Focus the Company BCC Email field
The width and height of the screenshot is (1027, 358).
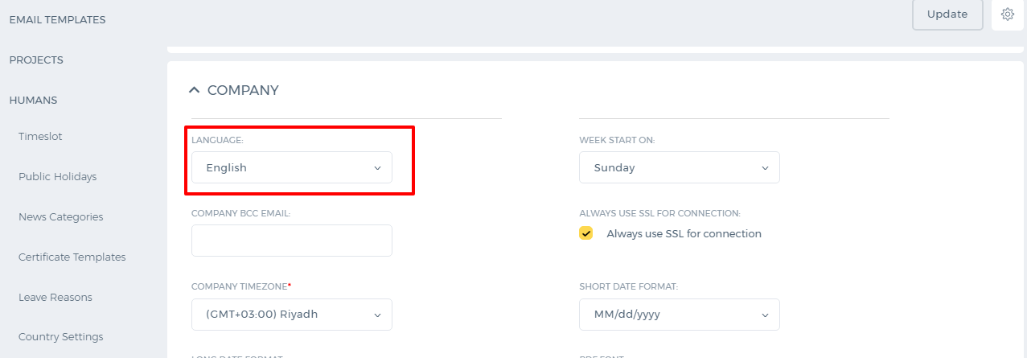[x=292, y=241]
